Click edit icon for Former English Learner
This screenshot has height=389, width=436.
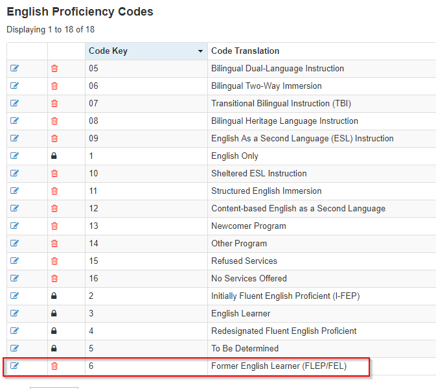pos(15,366)
